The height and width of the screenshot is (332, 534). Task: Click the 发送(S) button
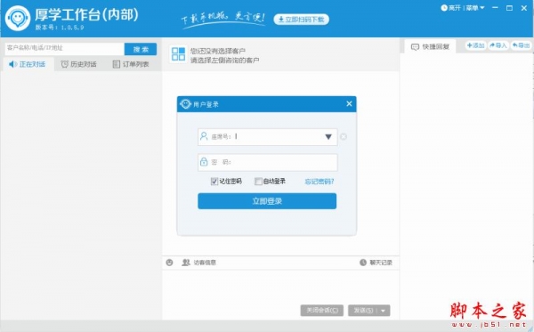point(363,311)
